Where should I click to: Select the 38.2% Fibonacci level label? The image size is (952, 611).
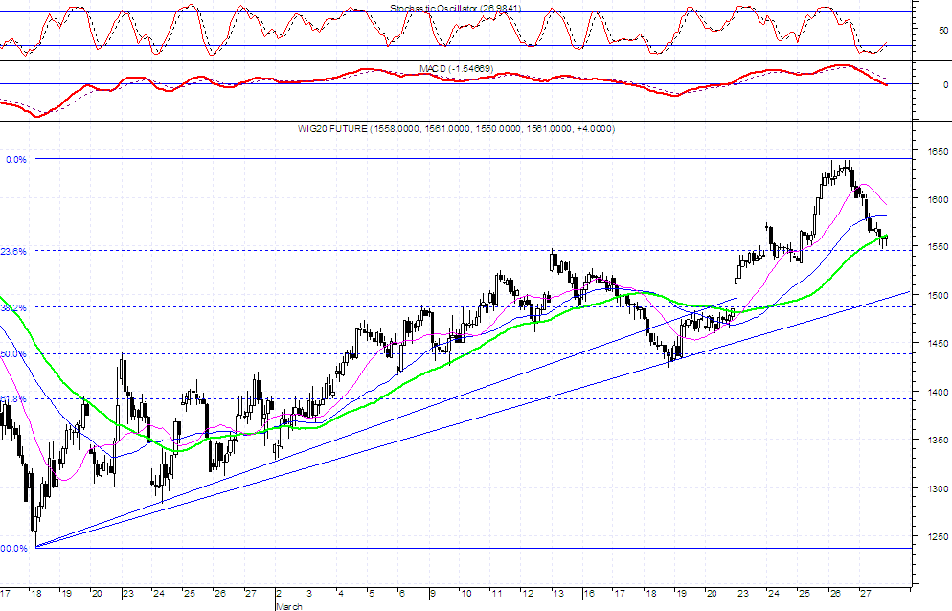(x=13, y=308)
